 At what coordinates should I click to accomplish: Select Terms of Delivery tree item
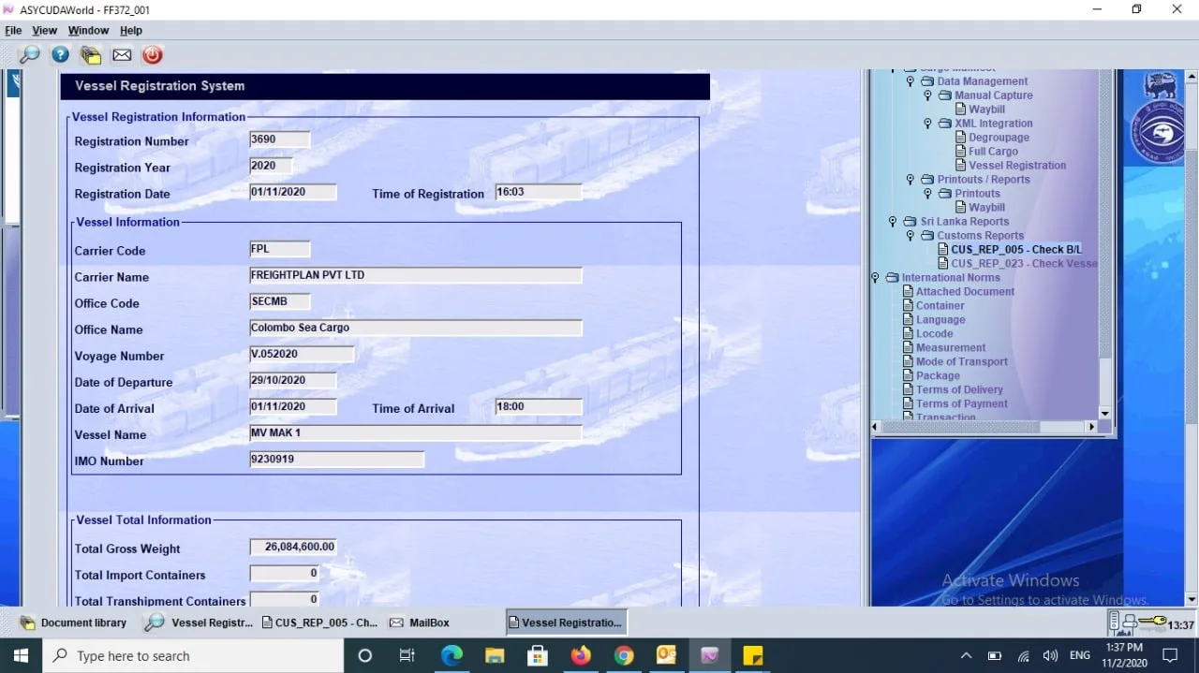click(x=959, y=390)
